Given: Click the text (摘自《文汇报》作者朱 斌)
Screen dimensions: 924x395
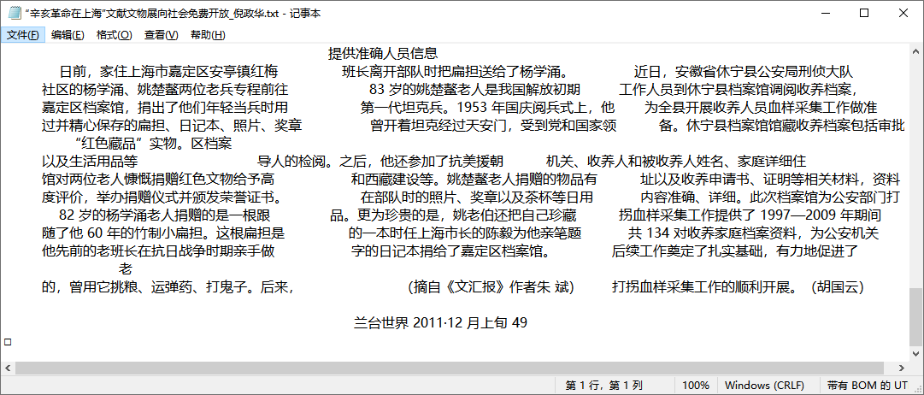Looking at the screenshot, I should 491,287.
